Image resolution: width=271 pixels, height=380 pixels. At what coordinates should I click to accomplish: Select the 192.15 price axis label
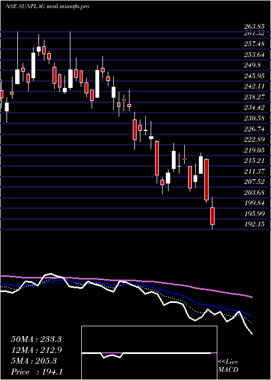point(254,224)
